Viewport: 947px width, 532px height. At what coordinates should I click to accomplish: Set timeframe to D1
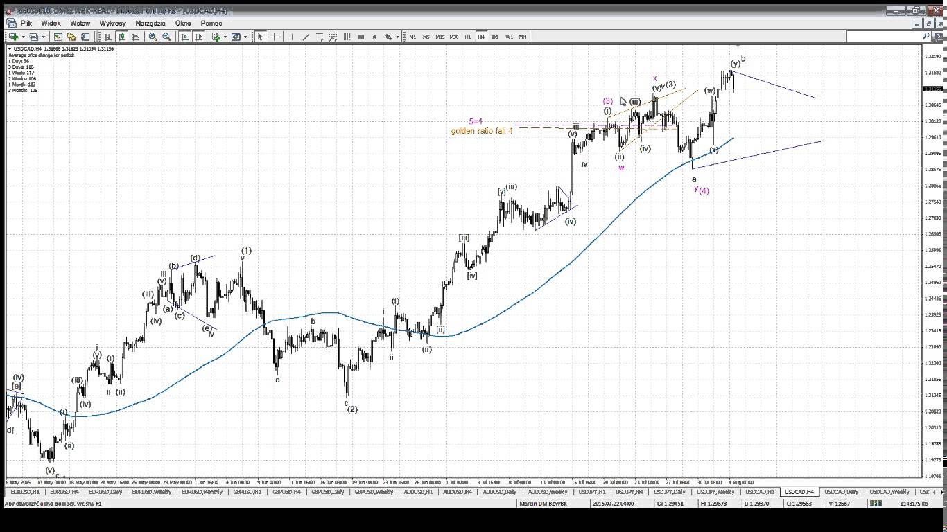pyautogui.click(x=495, y=37)
